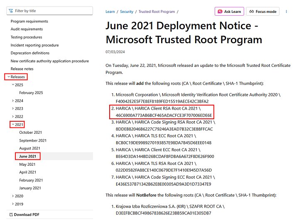Go to Testing procedures
The image size is (299, 221).
(26, 37)
